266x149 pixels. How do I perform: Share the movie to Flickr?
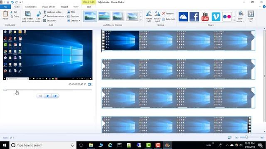pos(227,17)
